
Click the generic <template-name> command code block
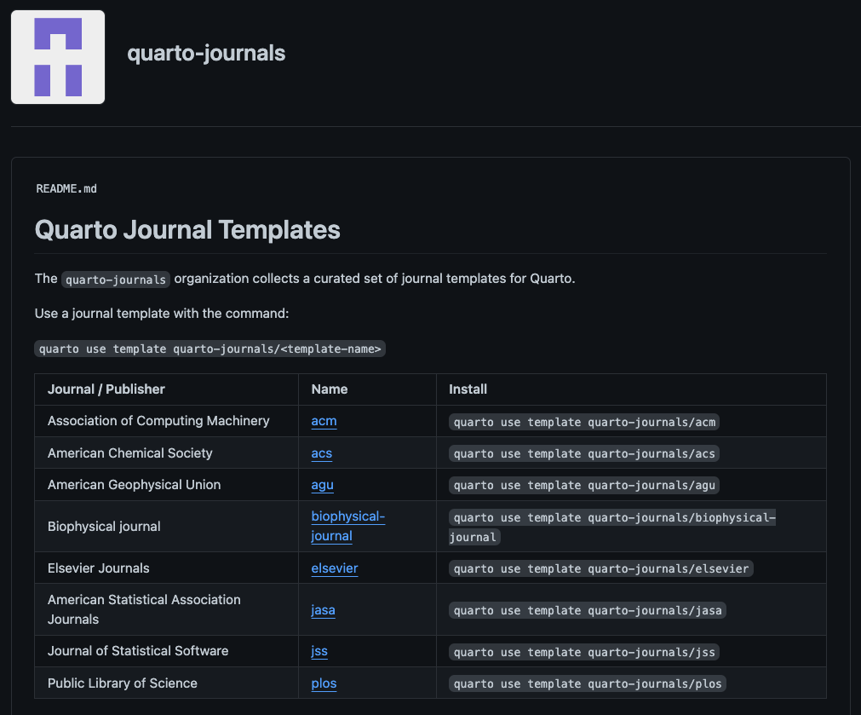[210, 349]
